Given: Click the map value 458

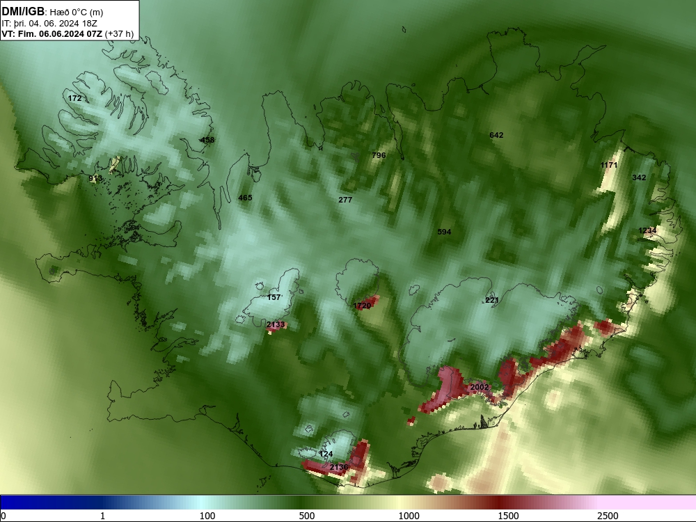Looking at the screenshot, I should 207,140.
